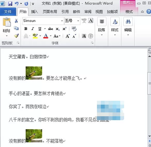Shrink font size with the smaller A
The width and height of the screenshot is (151, 147).
pyautogui.click(x=74, y=36)
